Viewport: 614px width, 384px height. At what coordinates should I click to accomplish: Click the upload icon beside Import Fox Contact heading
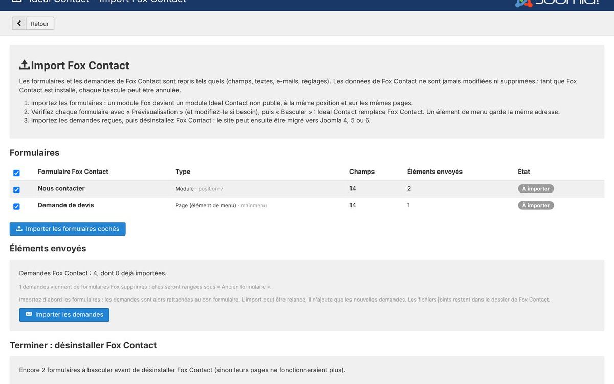tap(25, 65)
